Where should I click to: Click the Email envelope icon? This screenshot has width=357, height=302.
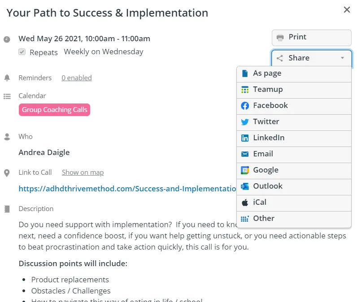pos(245,154)
